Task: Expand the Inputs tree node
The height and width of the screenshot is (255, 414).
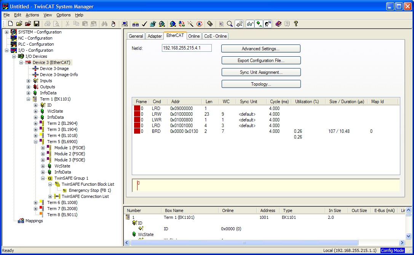Action: pyautogui.click(x=28, y=81)
